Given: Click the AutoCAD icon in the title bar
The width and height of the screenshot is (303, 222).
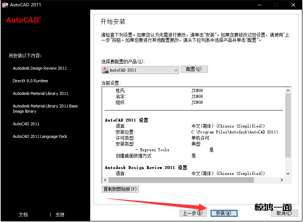Looking at the screenshot, I should tap(5, 5).
